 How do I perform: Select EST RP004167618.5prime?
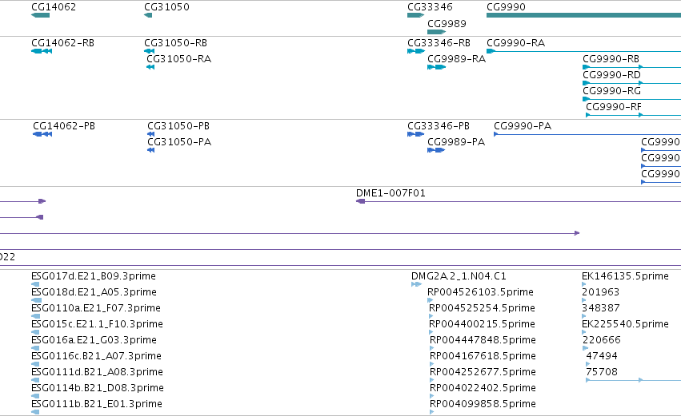[483, 356]
